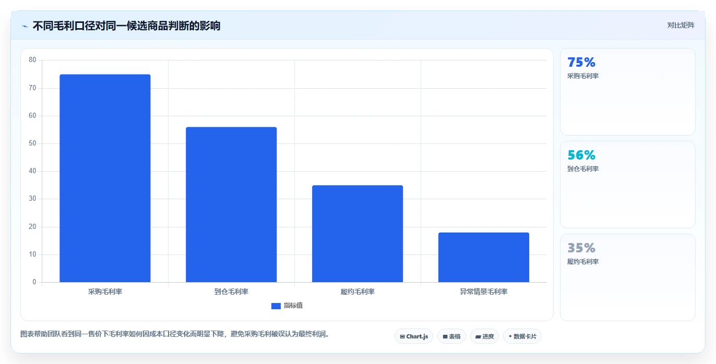Click the 履约毛利率 x-axis label

[357, 292]
